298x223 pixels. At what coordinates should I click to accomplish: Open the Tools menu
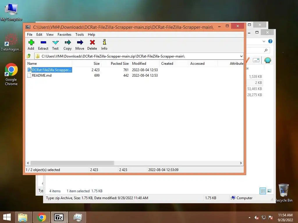pyautogui.click(x=79, y=35)
